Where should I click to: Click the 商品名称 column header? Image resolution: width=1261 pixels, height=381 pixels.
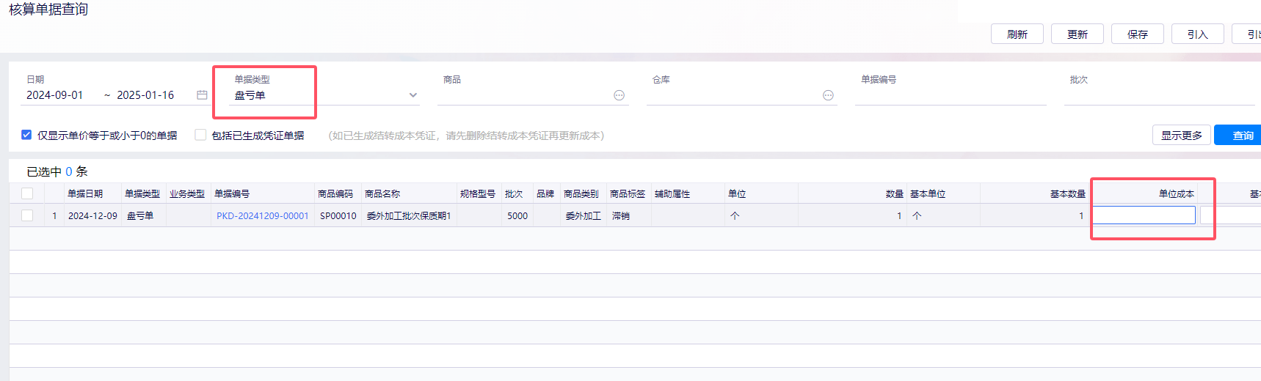point(382,194)
